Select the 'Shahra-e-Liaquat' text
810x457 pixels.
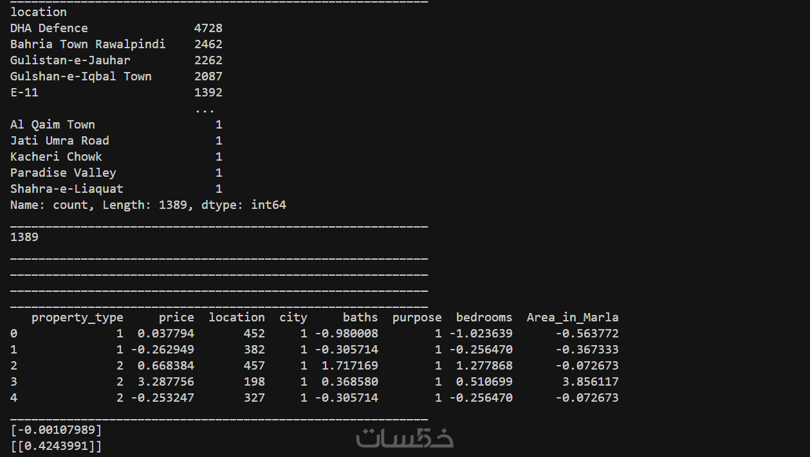click(67, 189)
